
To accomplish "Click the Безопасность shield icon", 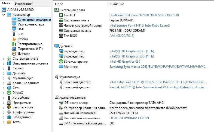I will tap(9, 107).
